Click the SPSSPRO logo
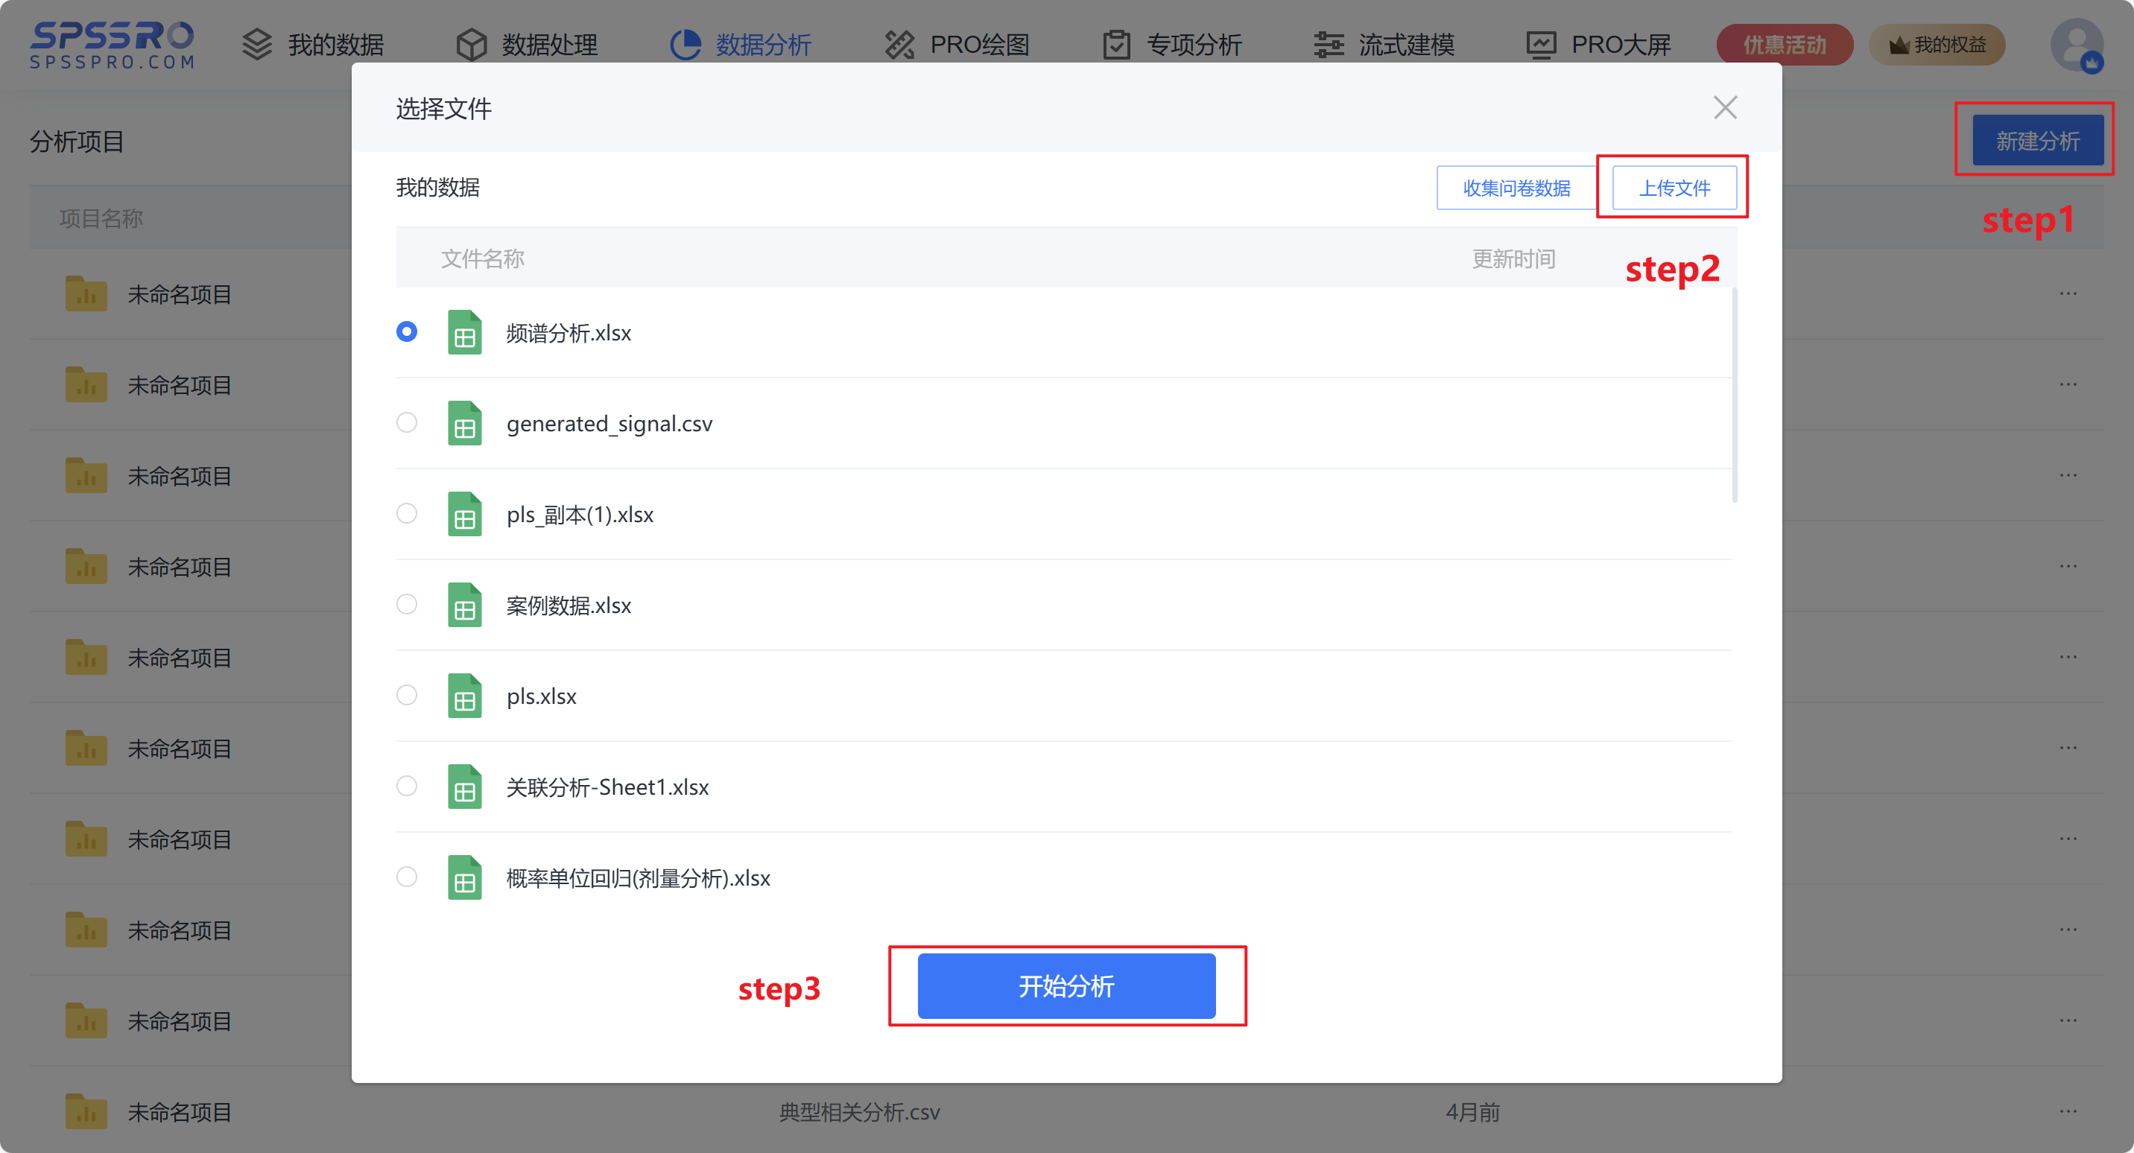The width and height of the screenshot is (2134, 1153). (x=112, y=45)
